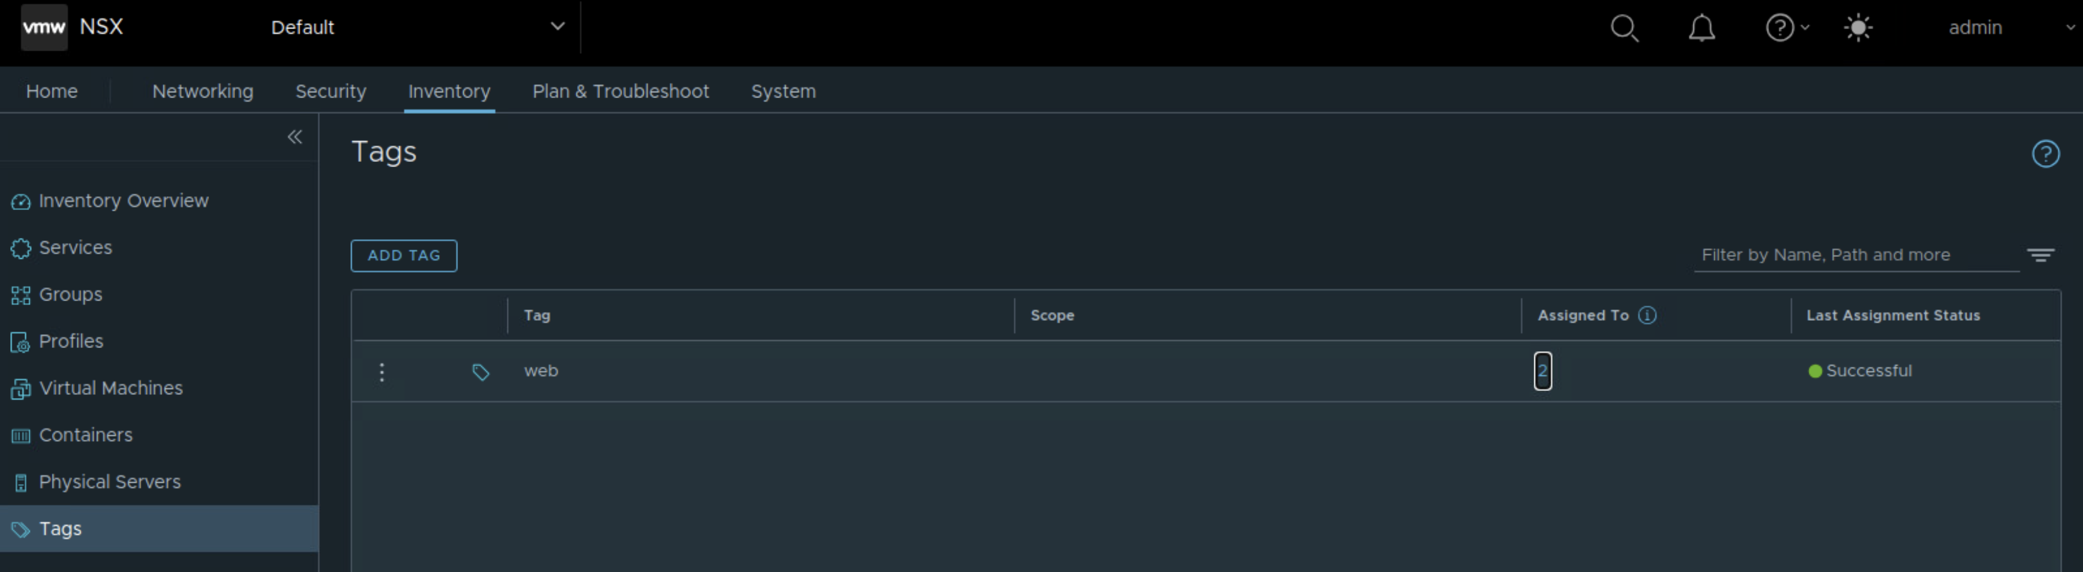Screen dimensions: 2083x572
Task: Switch to the Networking tab
Action: [202, 91]
